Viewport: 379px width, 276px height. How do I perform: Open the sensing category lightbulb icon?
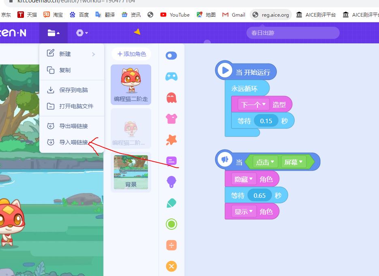(x=171, y=182)
